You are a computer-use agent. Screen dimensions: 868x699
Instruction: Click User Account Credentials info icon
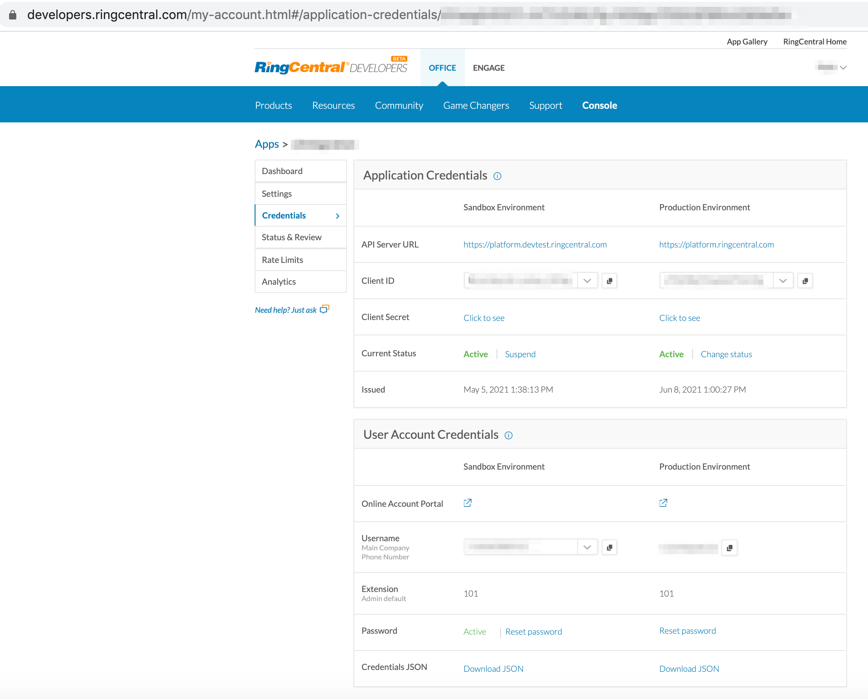click(x=509, y=436)
